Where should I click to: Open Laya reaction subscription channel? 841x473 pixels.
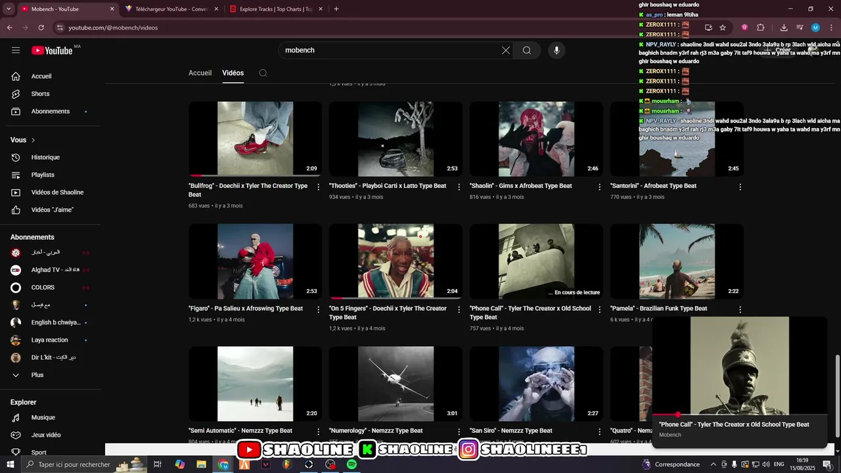51,340
